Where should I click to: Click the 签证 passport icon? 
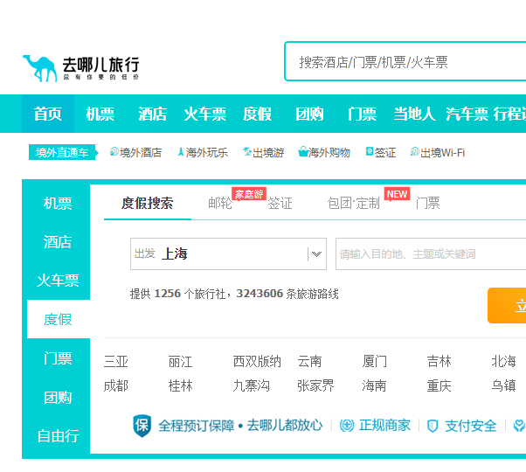[x=370, y=151]
